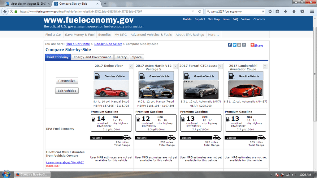Select the Safety tab
The width and height of the screenshot is (317, 178).
121,57
